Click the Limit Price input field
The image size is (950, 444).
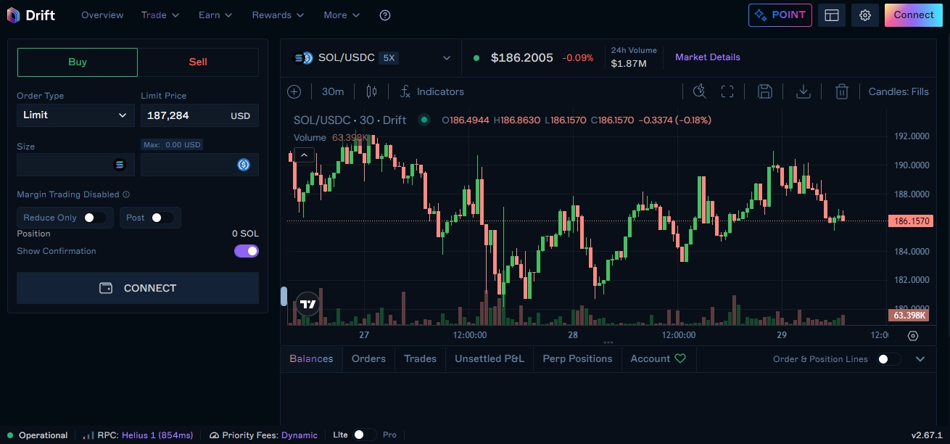(x=199, y=115)
